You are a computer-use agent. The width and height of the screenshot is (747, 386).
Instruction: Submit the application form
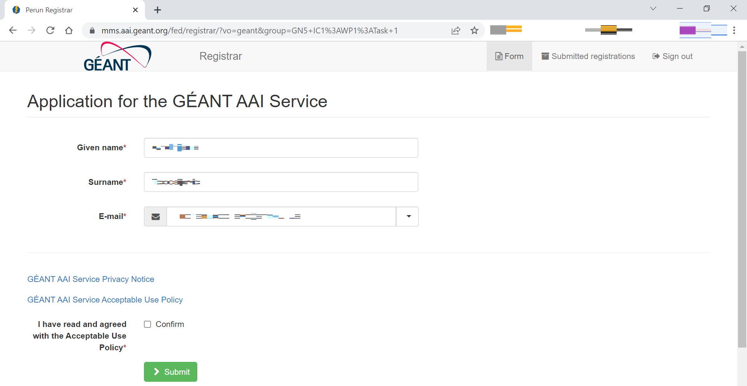tap(170, 372)
